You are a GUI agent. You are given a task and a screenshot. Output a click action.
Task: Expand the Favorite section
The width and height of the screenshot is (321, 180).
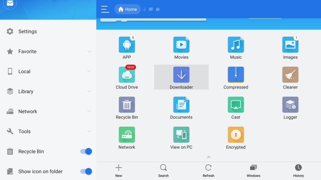coord(89,51)
